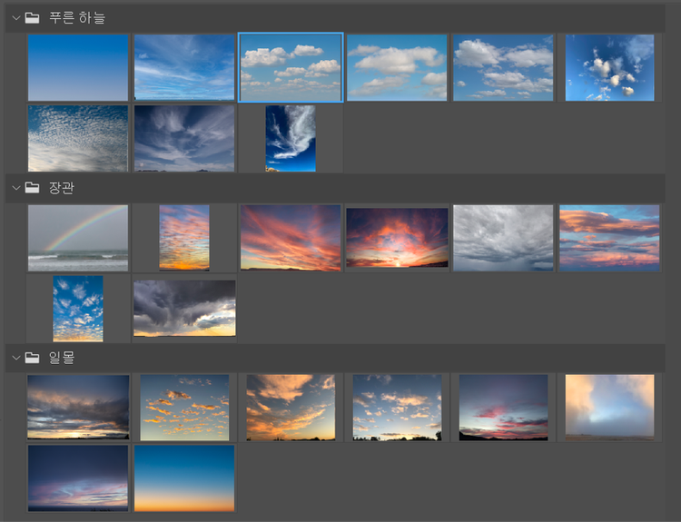Pick the pink layered clouds on blue sky

pyautogui.click(x=609, y=238)
